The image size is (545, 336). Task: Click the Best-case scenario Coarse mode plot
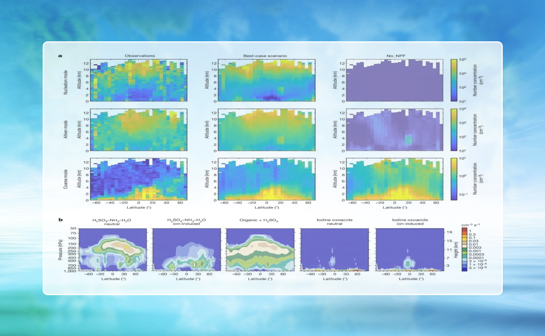click(267, 179)
